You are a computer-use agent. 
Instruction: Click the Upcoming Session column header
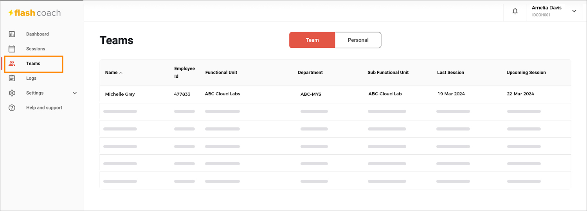coord(526,72)
